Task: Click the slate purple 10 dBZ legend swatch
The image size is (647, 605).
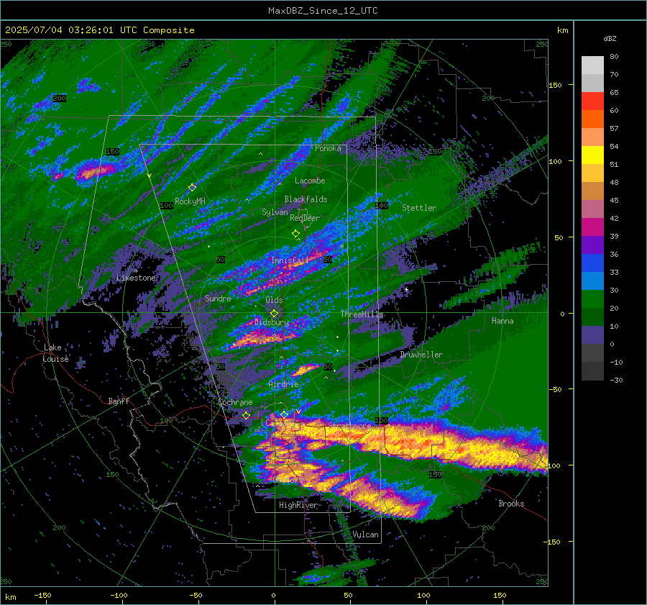Action: pyautogui.click(x=592, y=335)
